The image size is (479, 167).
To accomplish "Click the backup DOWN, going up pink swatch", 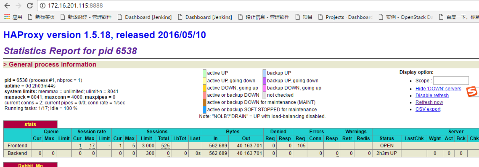I will click(x=264, y=88).
